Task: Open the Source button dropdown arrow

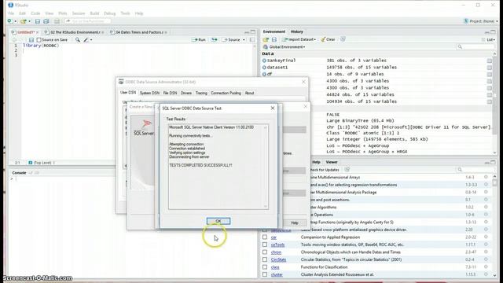Action: coord(244,40)
